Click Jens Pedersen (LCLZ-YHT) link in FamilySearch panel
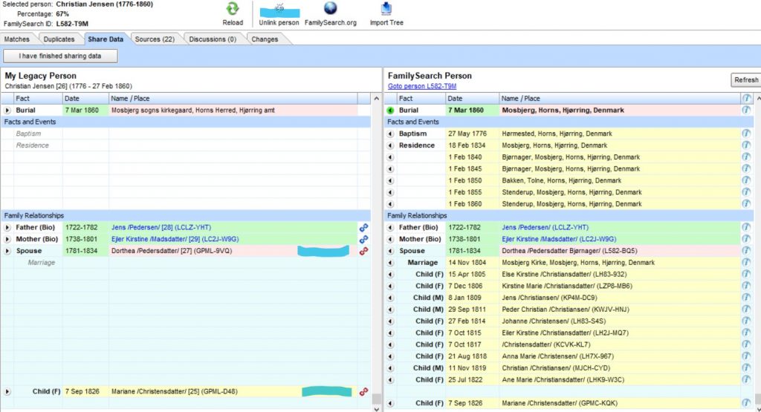The width and height of the screenshot is (761, 412). pyautogui.click(x=545, y=227)
